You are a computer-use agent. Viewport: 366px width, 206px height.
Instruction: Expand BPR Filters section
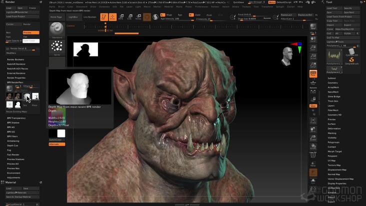pos(12,136)
